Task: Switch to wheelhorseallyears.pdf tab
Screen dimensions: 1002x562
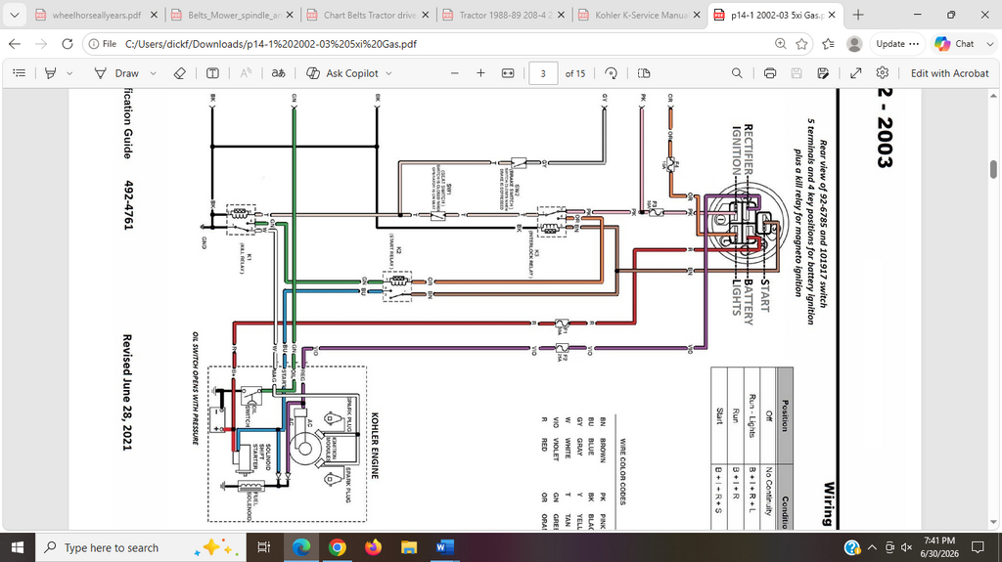Action: (97, 15)
